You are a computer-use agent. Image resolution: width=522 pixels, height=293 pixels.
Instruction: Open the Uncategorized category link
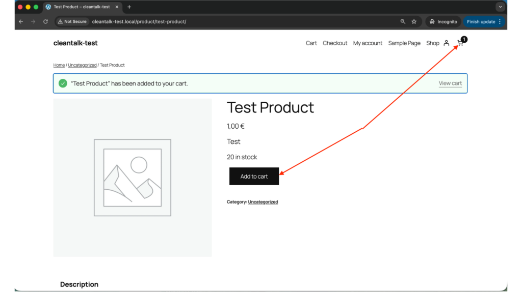click(263, 201)
